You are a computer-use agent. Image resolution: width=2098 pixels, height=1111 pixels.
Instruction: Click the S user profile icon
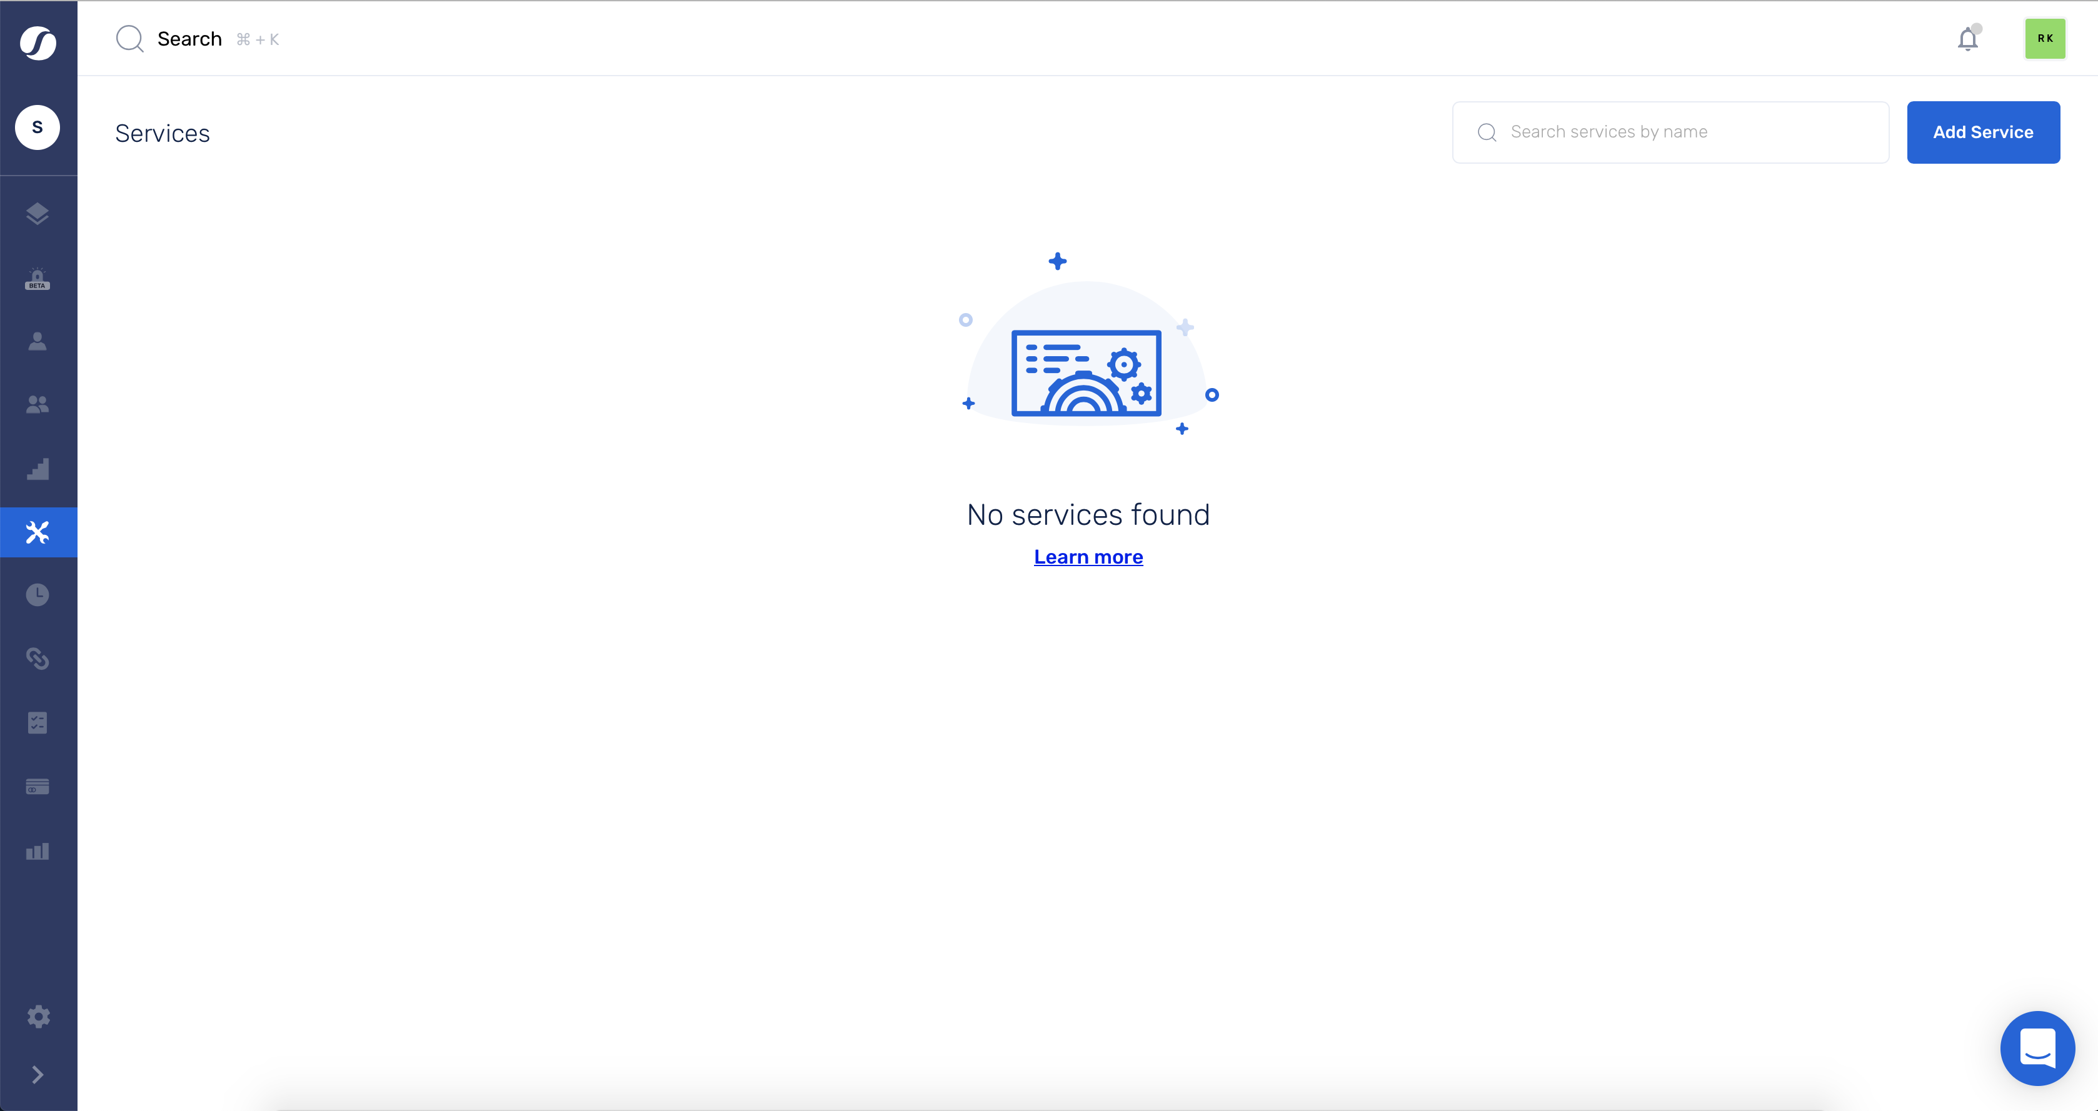[x=39, y=127]
